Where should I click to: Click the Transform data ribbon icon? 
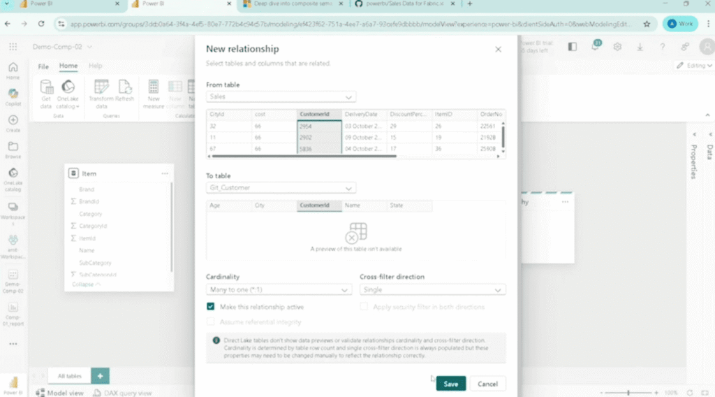click(101, 94)
